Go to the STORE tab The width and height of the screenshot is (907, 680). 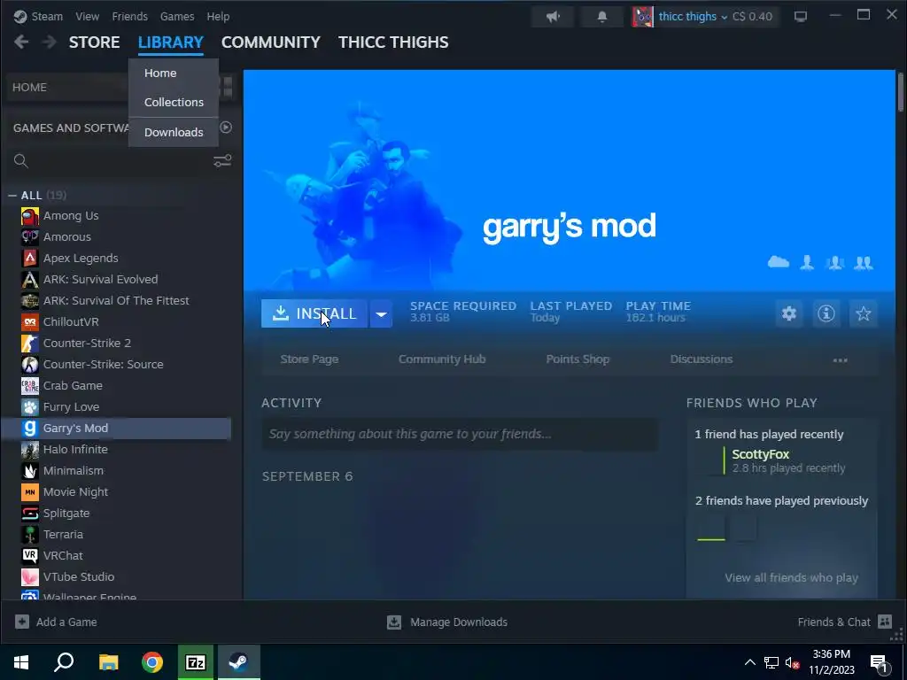94,42
